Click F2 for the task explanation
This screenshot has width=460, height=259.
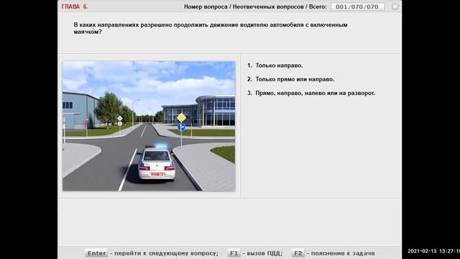click(x=298, y=253)
